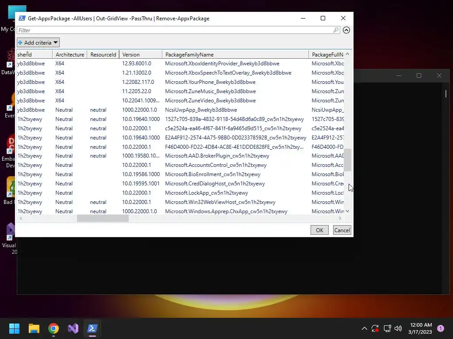
Task: Click version 11.2205.22.0 cell
Action: (x=136, y=91)
